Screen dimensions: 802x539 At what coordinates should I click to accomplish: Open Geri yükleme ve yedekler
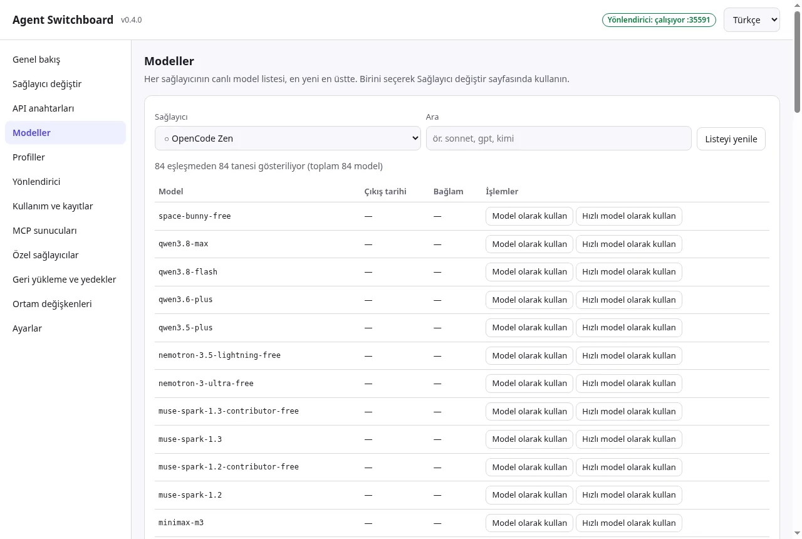(65, 280)
